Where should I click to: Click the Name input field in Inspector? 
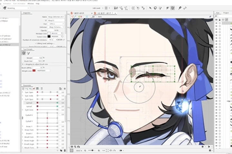point(56,17)
